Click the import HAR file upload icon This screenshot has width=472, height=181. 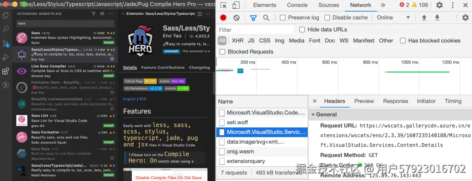pos(424,18)
